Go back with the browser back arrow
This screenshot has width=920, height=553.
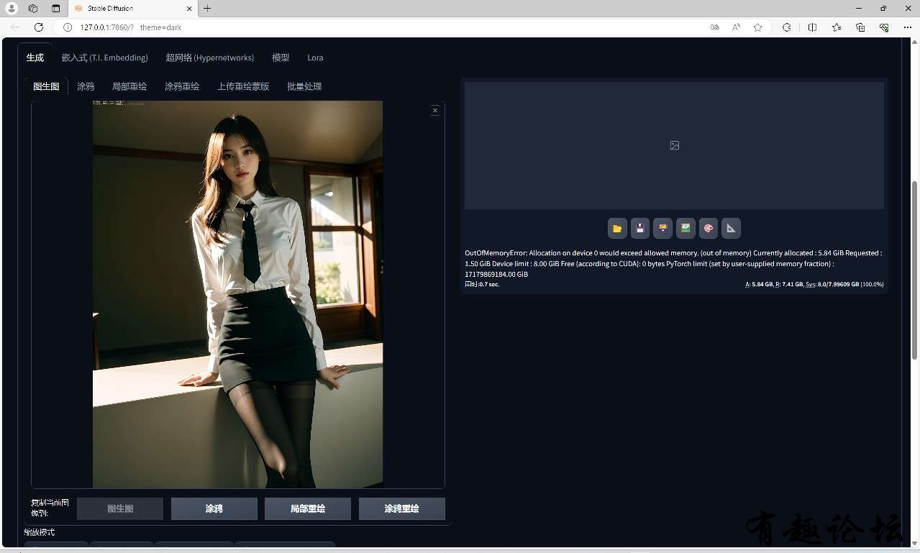coord(15,27)
